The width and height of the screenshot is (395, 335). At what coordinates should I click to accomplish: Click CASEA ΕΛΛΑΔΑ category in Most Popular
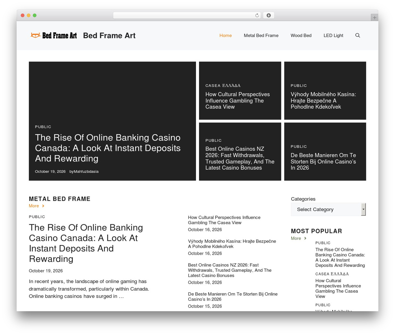click(332, 274)
